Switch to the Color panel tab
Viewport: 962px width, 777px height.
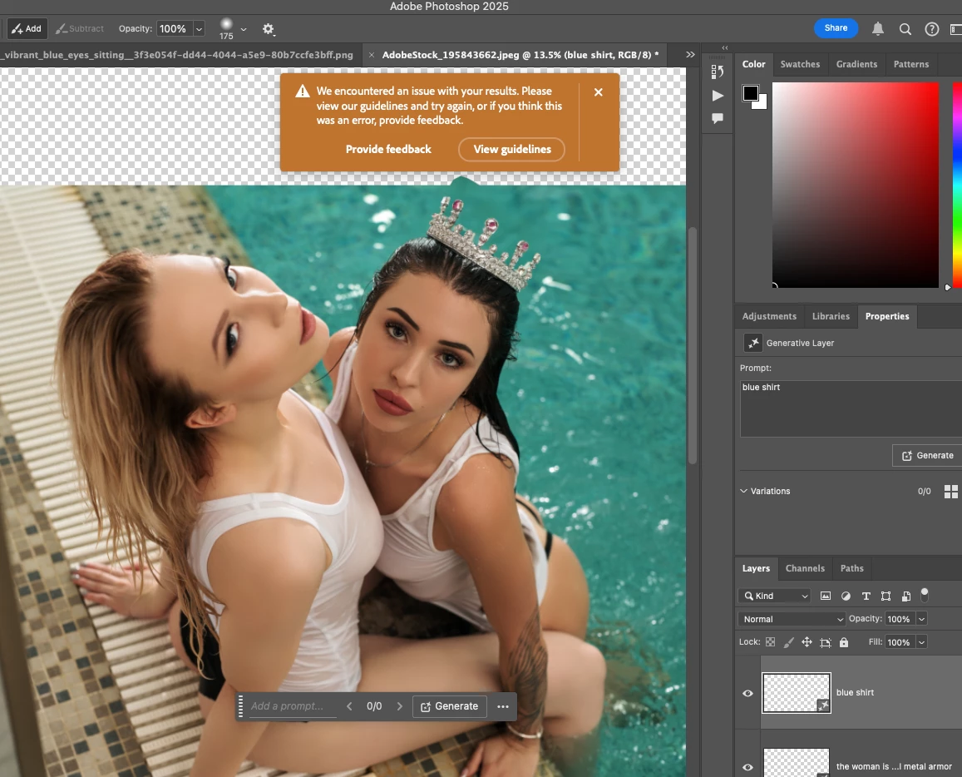pos(753,64)
